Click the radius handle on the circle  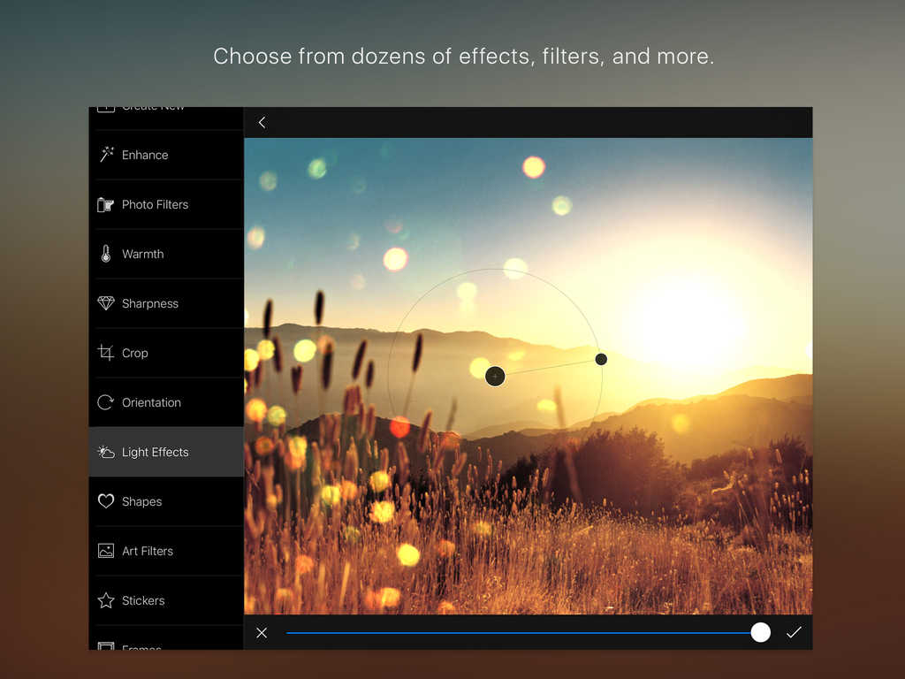[x=601, y=359]
